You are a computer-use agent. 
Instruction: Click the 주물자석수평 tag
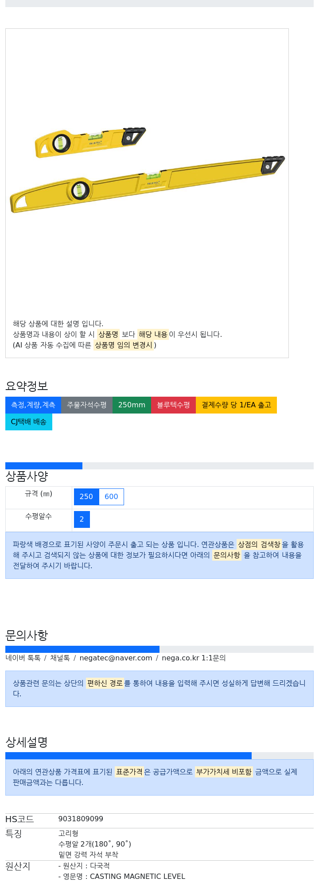[87, 405]
